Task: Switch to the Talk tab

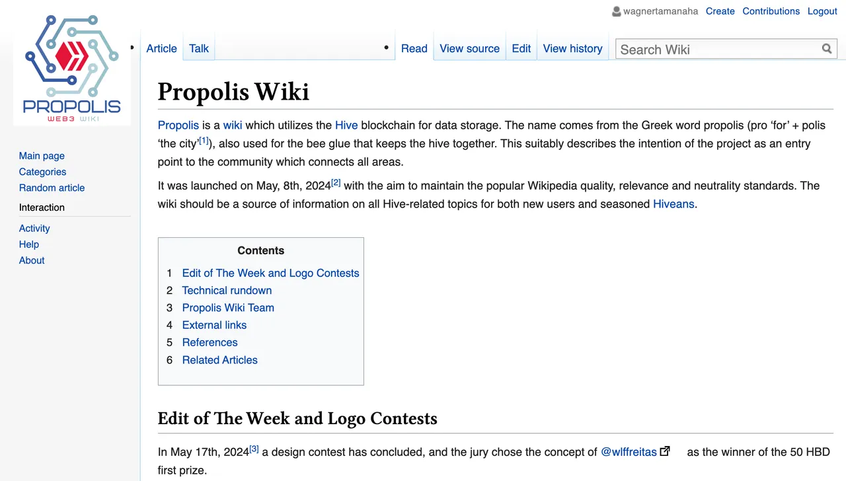Action: (x=199, y=48)
